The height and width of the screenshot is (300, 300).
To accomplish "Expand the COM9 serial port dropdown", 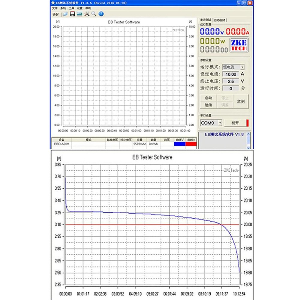I will [x=220, y=123].
